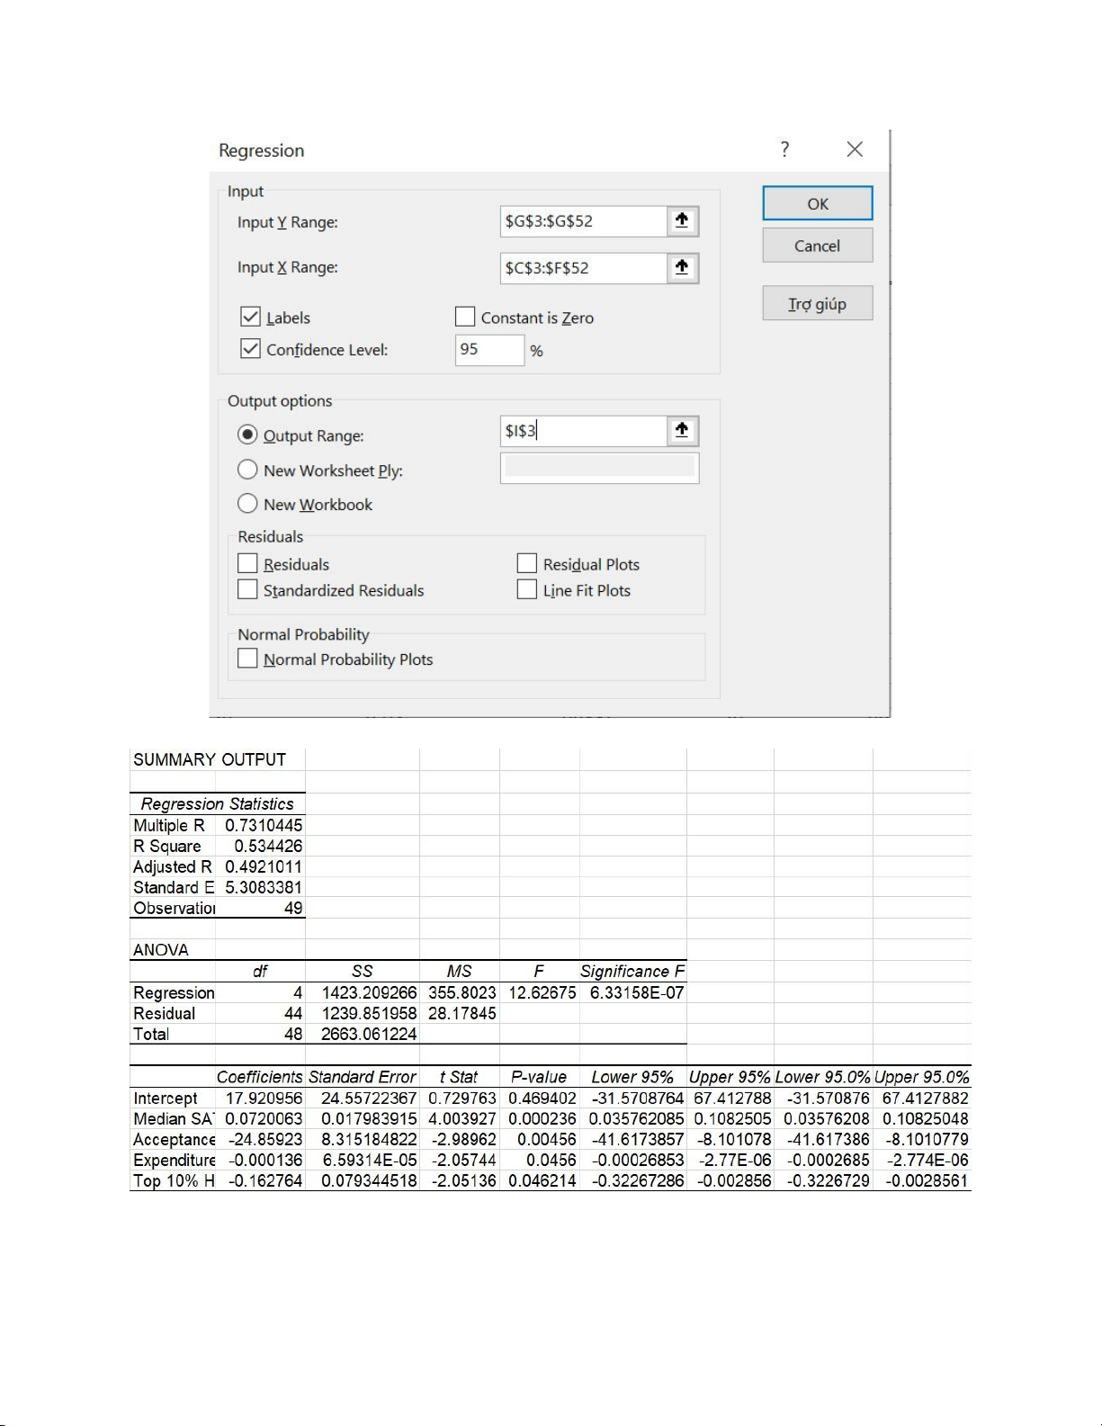The image size is (1102, 1426).
Task: Click the Input X Range collapse-dialog arrow
Action: pos(682,268)
